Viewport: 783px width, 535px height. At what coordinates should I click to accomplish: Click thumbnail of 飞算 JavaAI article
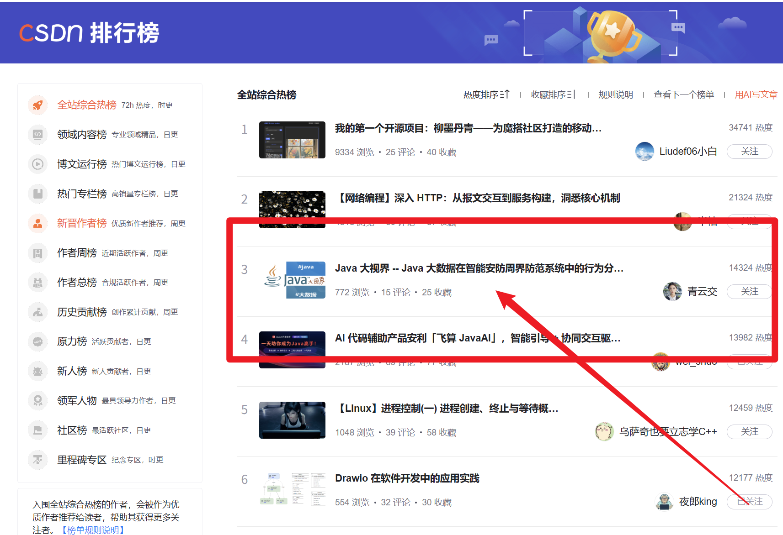click(292, 350)
